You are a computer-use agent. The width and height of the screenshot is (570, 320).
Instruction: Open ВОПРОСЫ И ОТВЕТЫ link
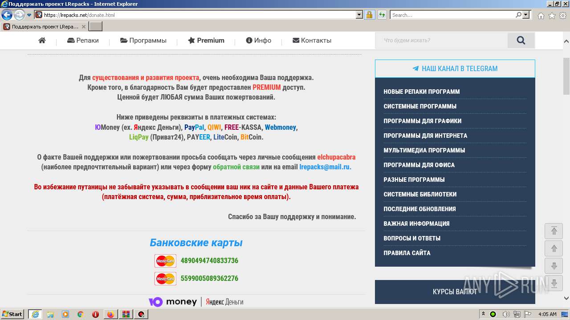412,238
